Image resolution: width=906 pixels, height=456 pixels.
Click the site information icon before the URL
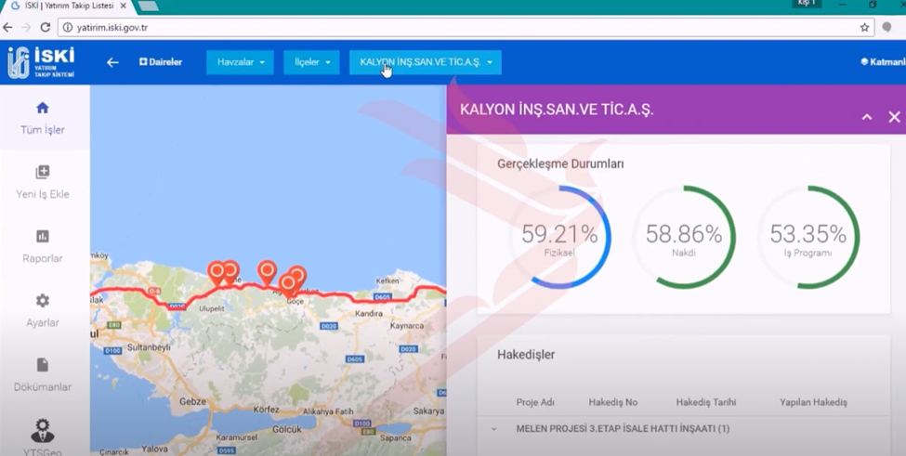[67, 27]
